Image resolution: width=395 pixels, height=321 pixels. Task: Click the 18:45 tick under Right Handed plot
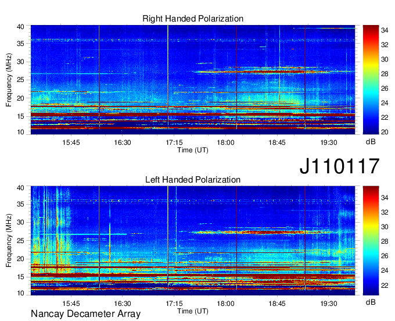pos(277,142)
